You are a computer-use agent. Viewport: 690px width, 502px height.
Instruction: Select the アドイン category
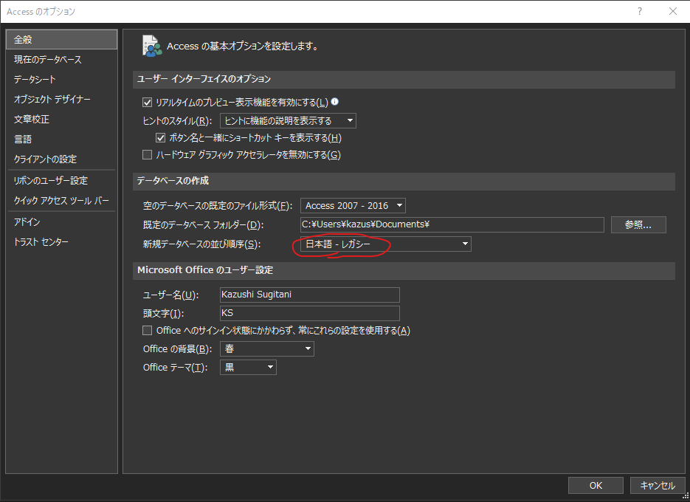[x=61, y=222]
